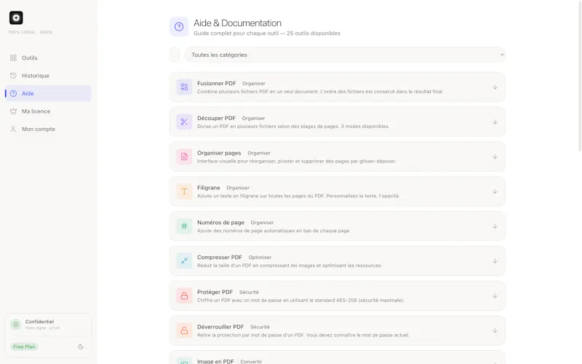The height and width of the screenshot is (364, 582).
Task: Click the Protéger PDF lock icon
Action: [184, 296]
